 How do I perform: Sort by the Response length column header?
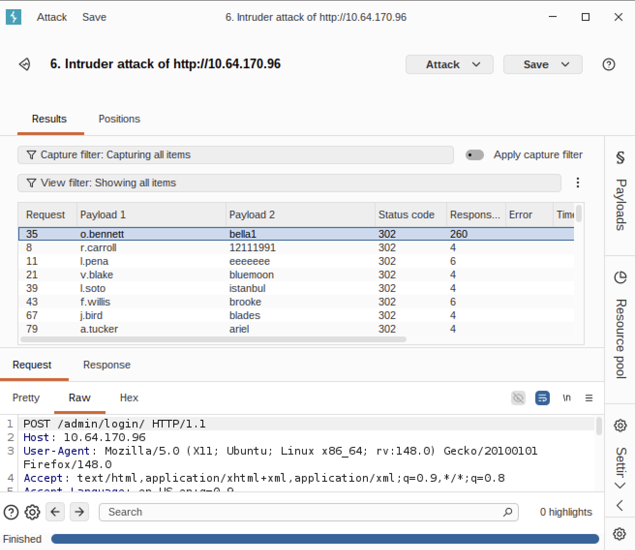(476, 214)
